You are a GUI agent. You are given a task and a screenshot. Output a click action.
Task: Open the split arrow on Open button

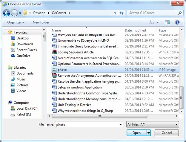click(x=149, y=133)
